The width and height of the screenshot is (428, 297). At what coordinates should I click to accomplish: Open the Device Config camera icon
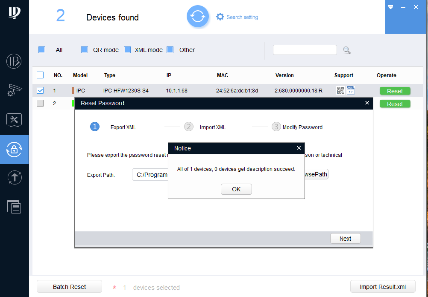[14, 90]
